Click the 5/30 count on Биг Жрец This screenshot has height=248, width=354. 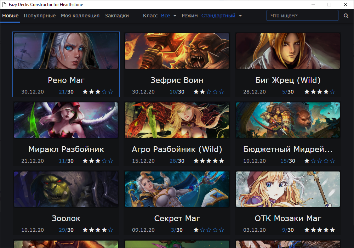[288, 92]
